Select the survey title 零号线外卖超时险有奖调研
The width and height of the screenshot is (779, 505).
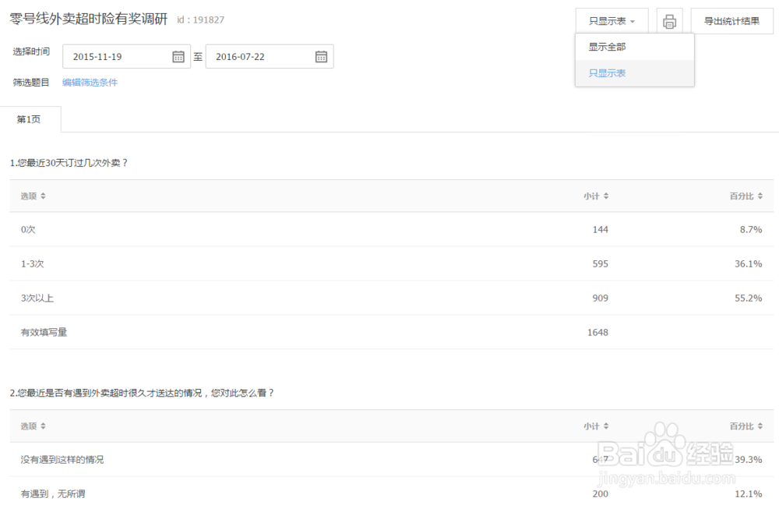(89, 19)
